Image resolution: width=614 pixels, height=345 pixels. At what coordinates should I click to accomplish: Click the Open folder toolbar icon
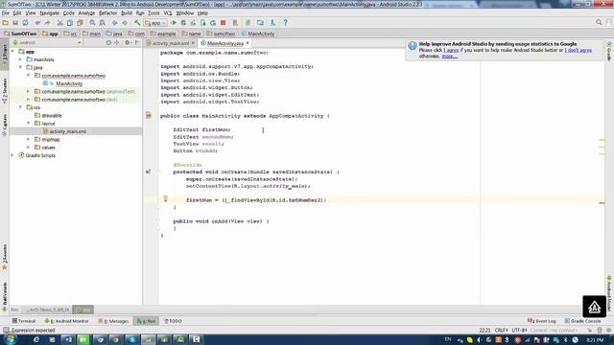[x=6, y=23]
